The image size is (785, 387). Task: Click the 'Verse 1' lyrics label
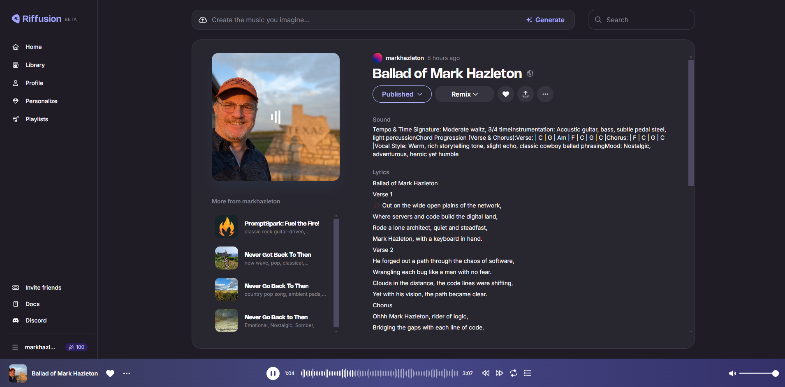coord(382,194)
